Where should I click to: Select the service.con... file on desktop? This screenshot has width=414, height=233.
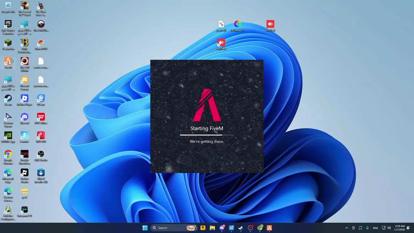[41, 63]
